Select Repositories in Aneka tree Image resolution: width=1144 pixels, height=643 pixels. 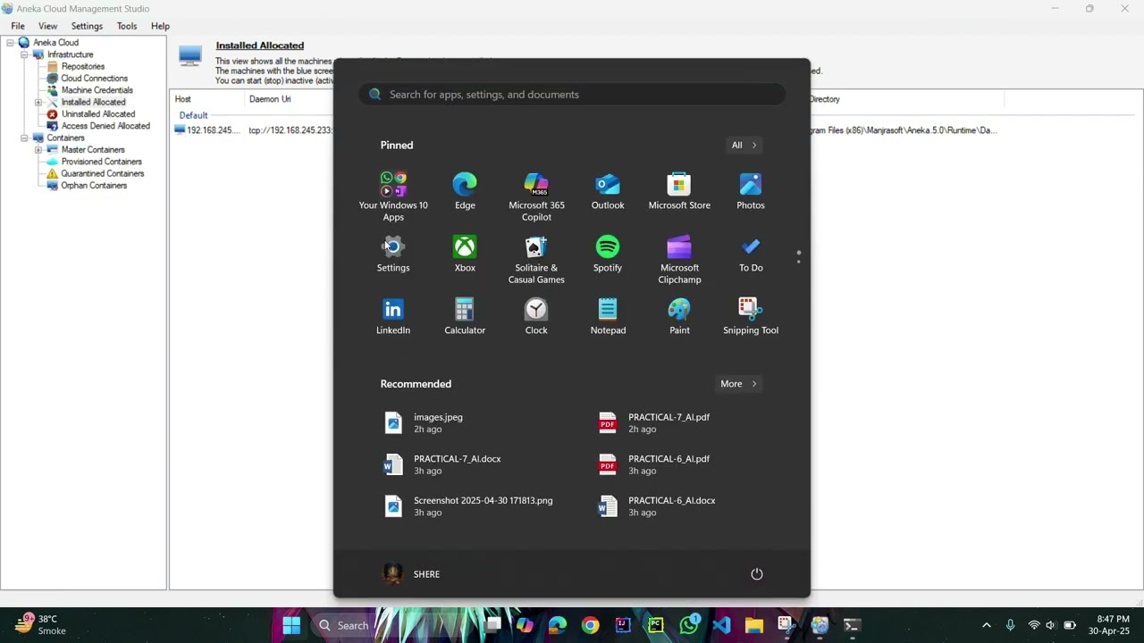tap(82, 66)
